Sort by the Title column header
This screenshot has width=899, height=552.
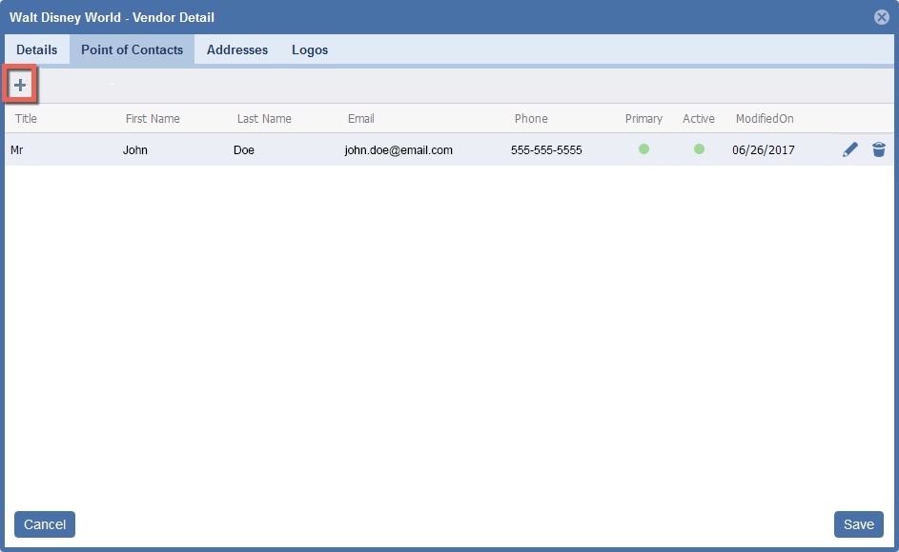[26, 119]
